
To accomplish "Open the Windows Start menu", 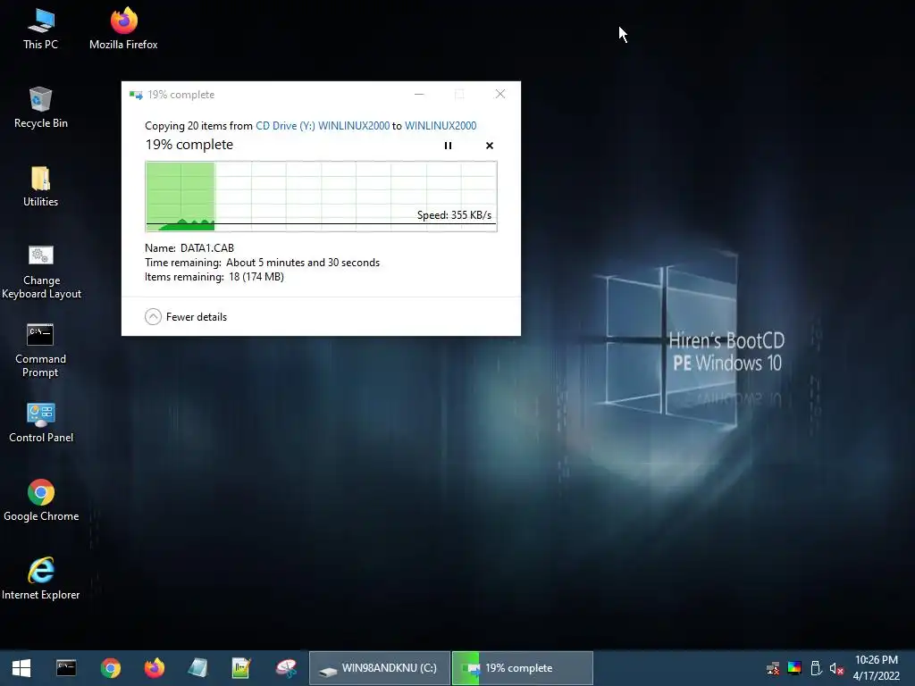I will pyautogui.click(x=21, y=668).
